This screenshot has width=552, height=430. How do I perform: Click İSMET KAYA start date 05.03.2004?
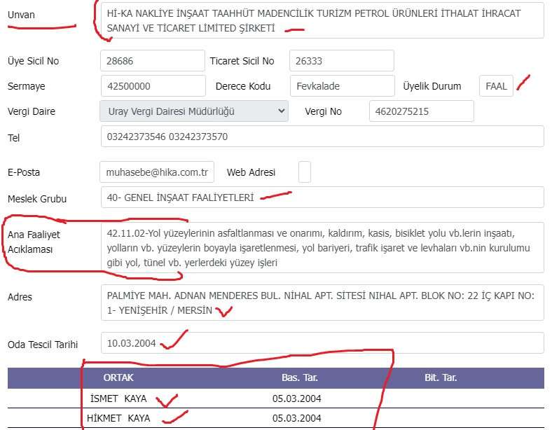(297, 398)
